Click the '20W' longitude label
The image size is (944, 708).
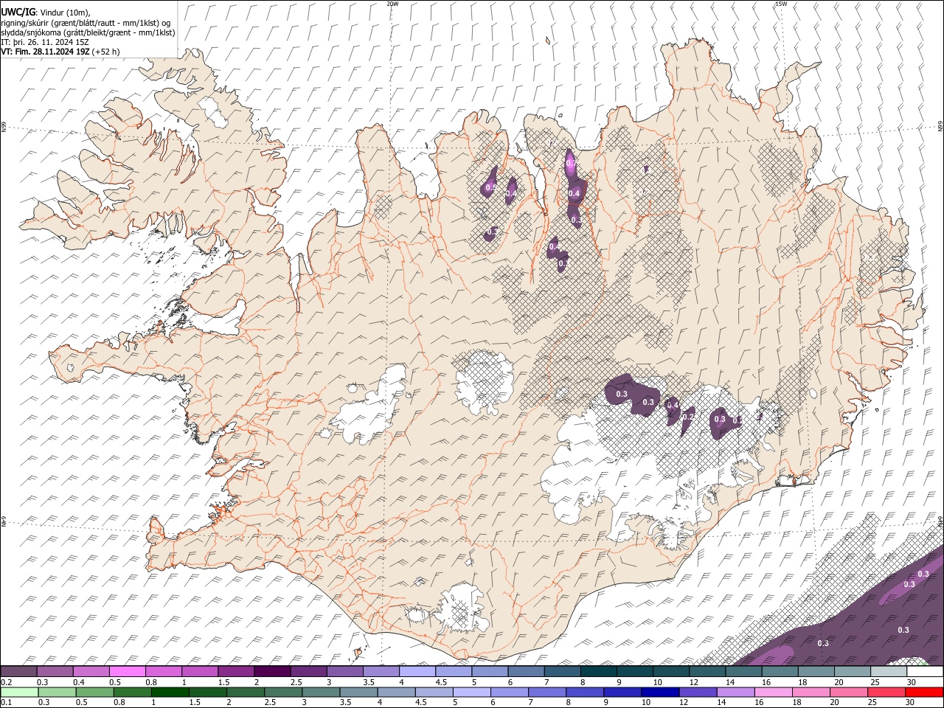[392, 4]
